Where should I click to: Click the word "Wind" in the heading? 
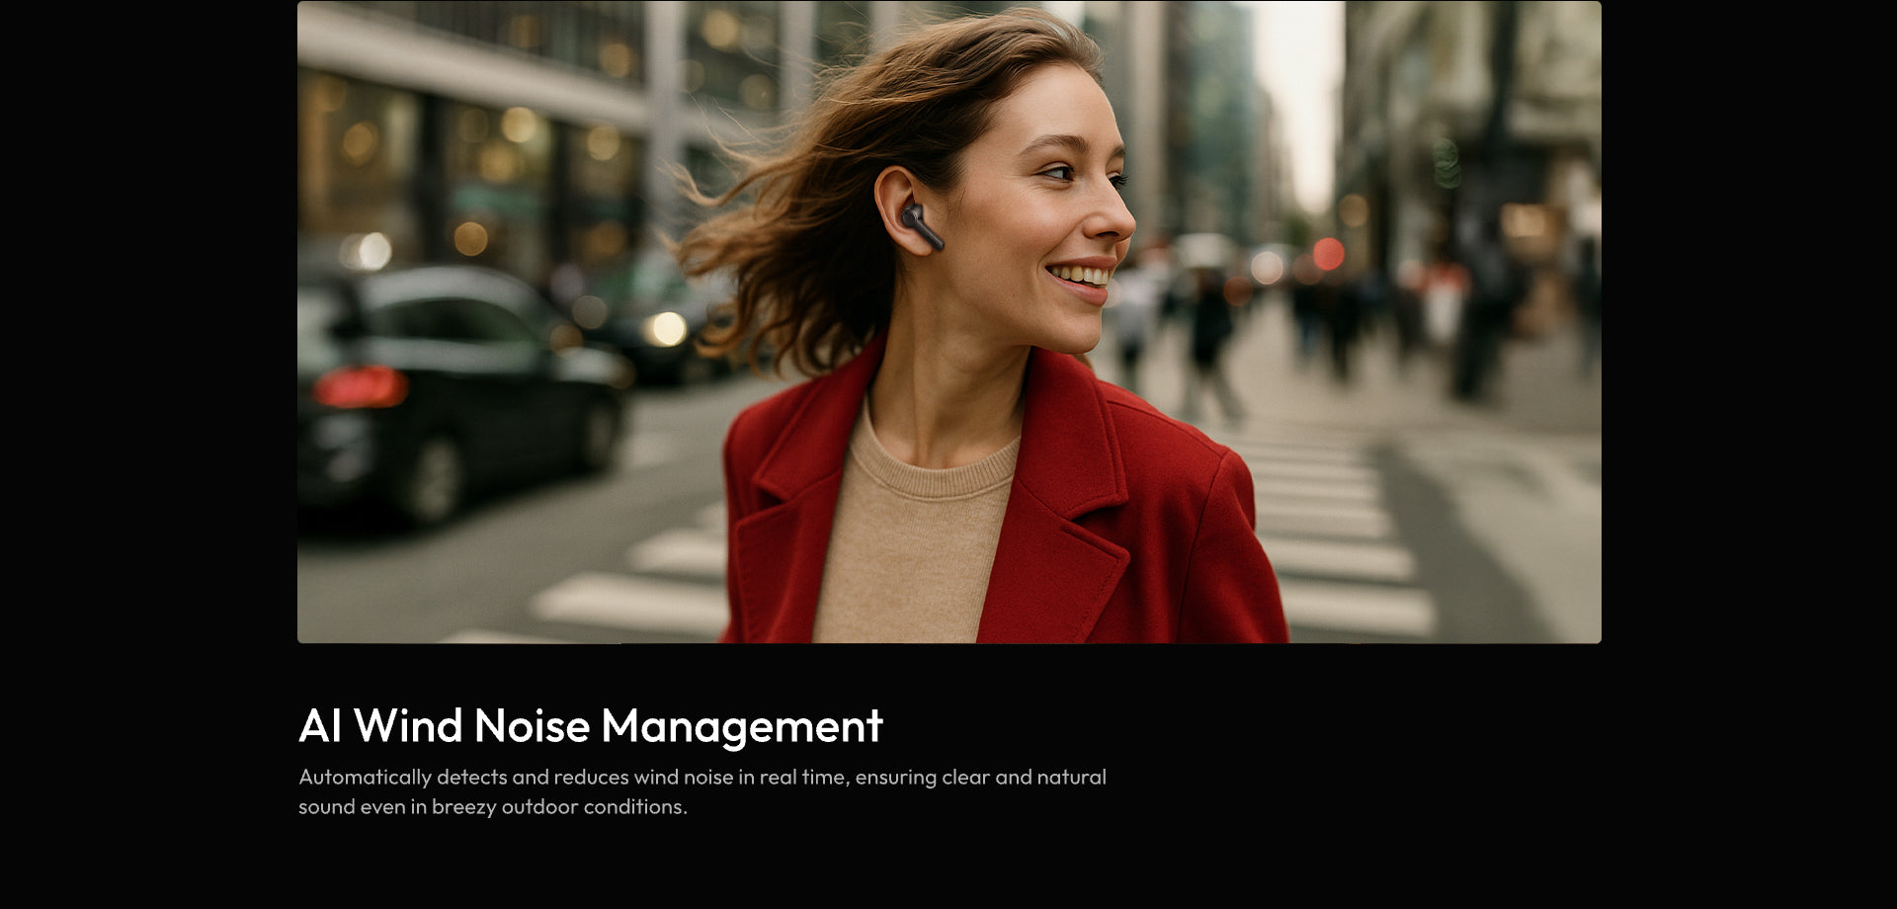pos(408,725)
